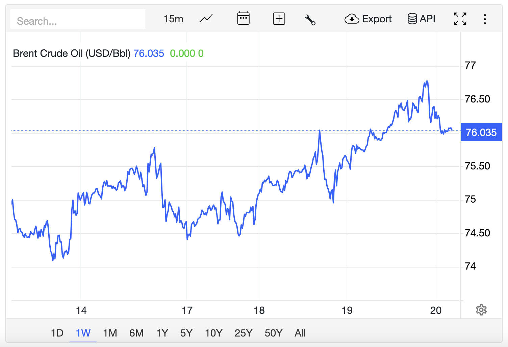This screenshot has height=347, width=508.
Task: Click the 75.50 y-axis label
Action: tap(477, 166)
